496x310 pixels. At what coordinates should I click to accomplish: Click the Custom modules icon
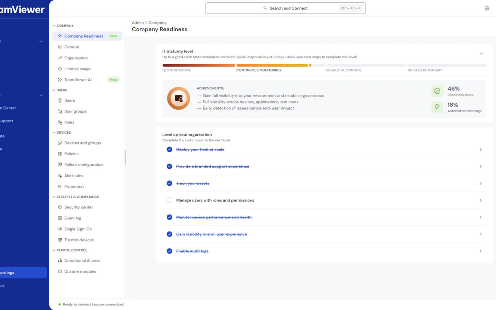click(x=60, y=272)
